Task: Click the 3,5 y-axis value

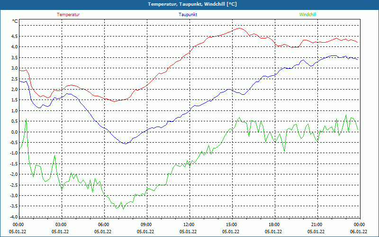Action: point(14,57)
